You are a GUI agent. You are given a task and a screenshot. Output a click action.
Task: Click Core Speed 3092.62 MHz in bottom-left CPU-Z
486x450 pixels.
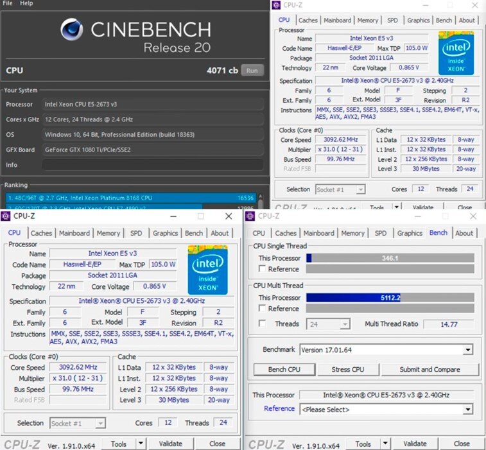coord(78,367)
